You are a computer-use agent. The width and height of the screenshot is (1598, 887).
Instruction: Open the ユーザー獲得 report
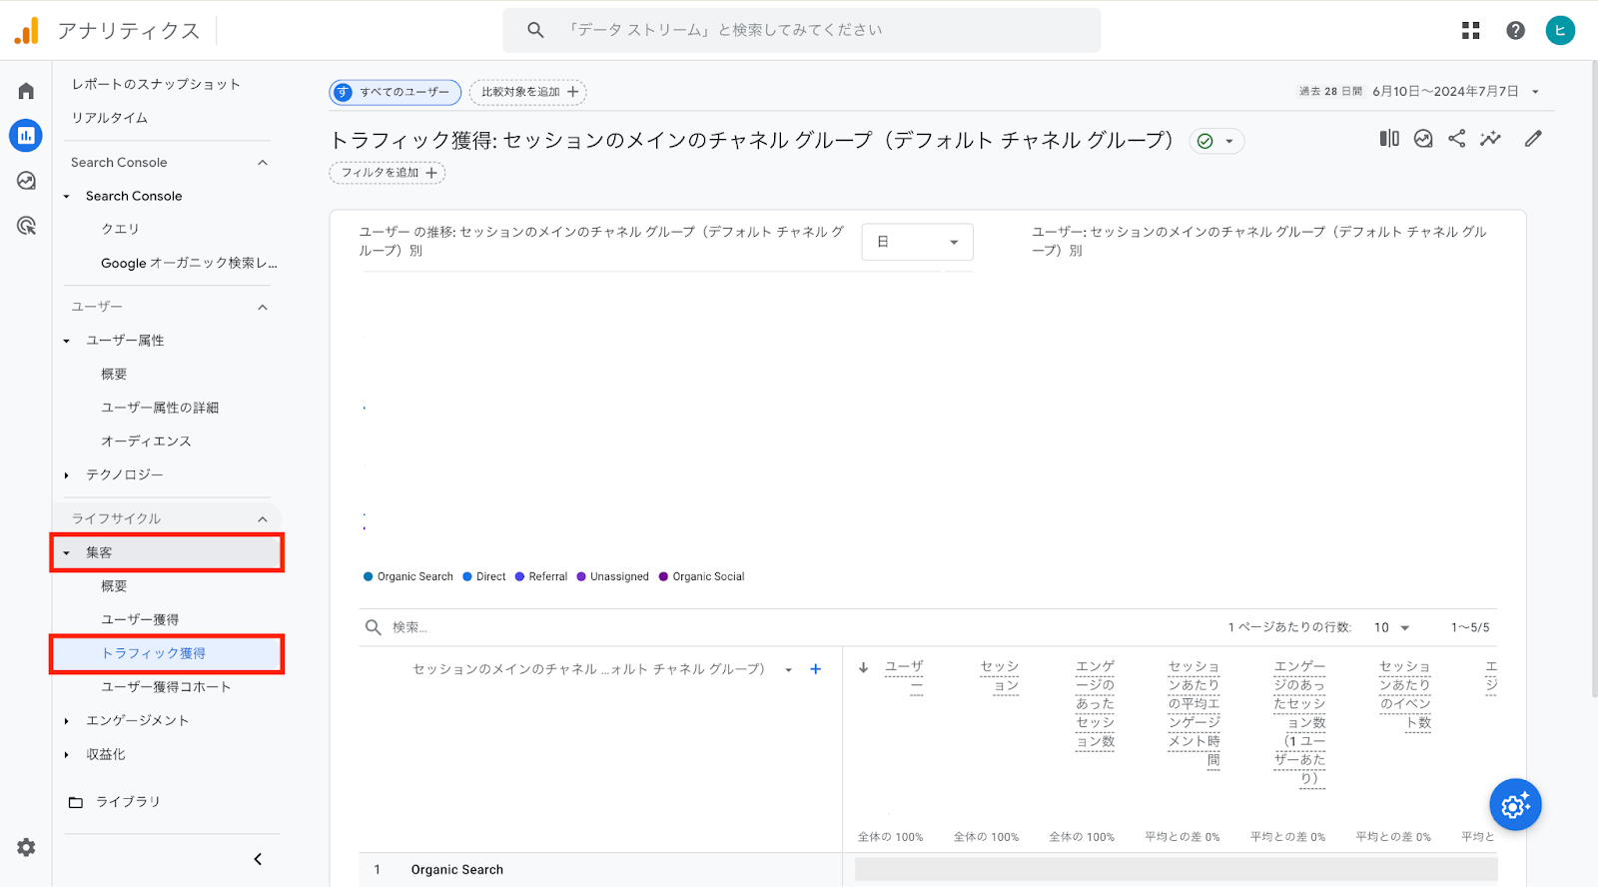tap(140, 619)
